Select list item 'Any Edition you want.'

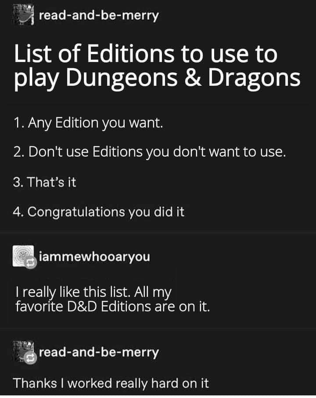pos(88,124)
